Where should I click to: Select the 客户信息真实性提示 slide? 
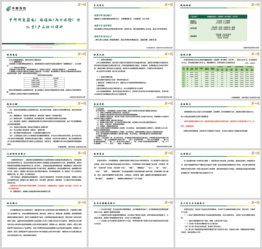click(x=218, y=224)
